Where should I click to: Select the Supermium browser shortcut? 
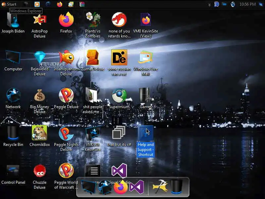(119, 98)
